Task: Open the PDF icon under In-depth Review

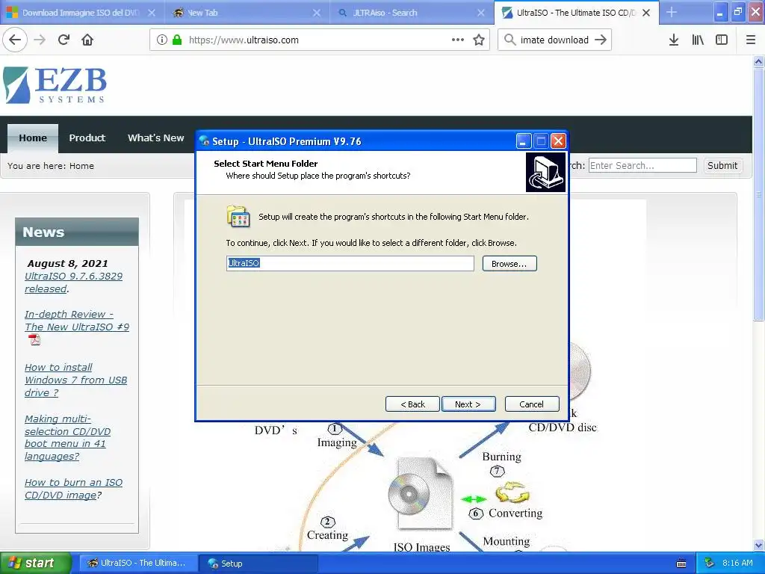Action: 34,340
